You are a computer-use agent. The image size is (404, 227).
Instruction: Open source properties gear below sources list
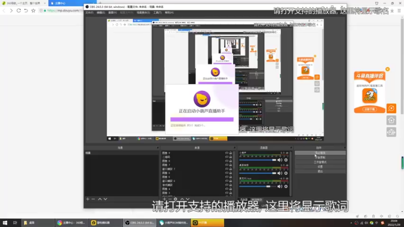(175, 199)
